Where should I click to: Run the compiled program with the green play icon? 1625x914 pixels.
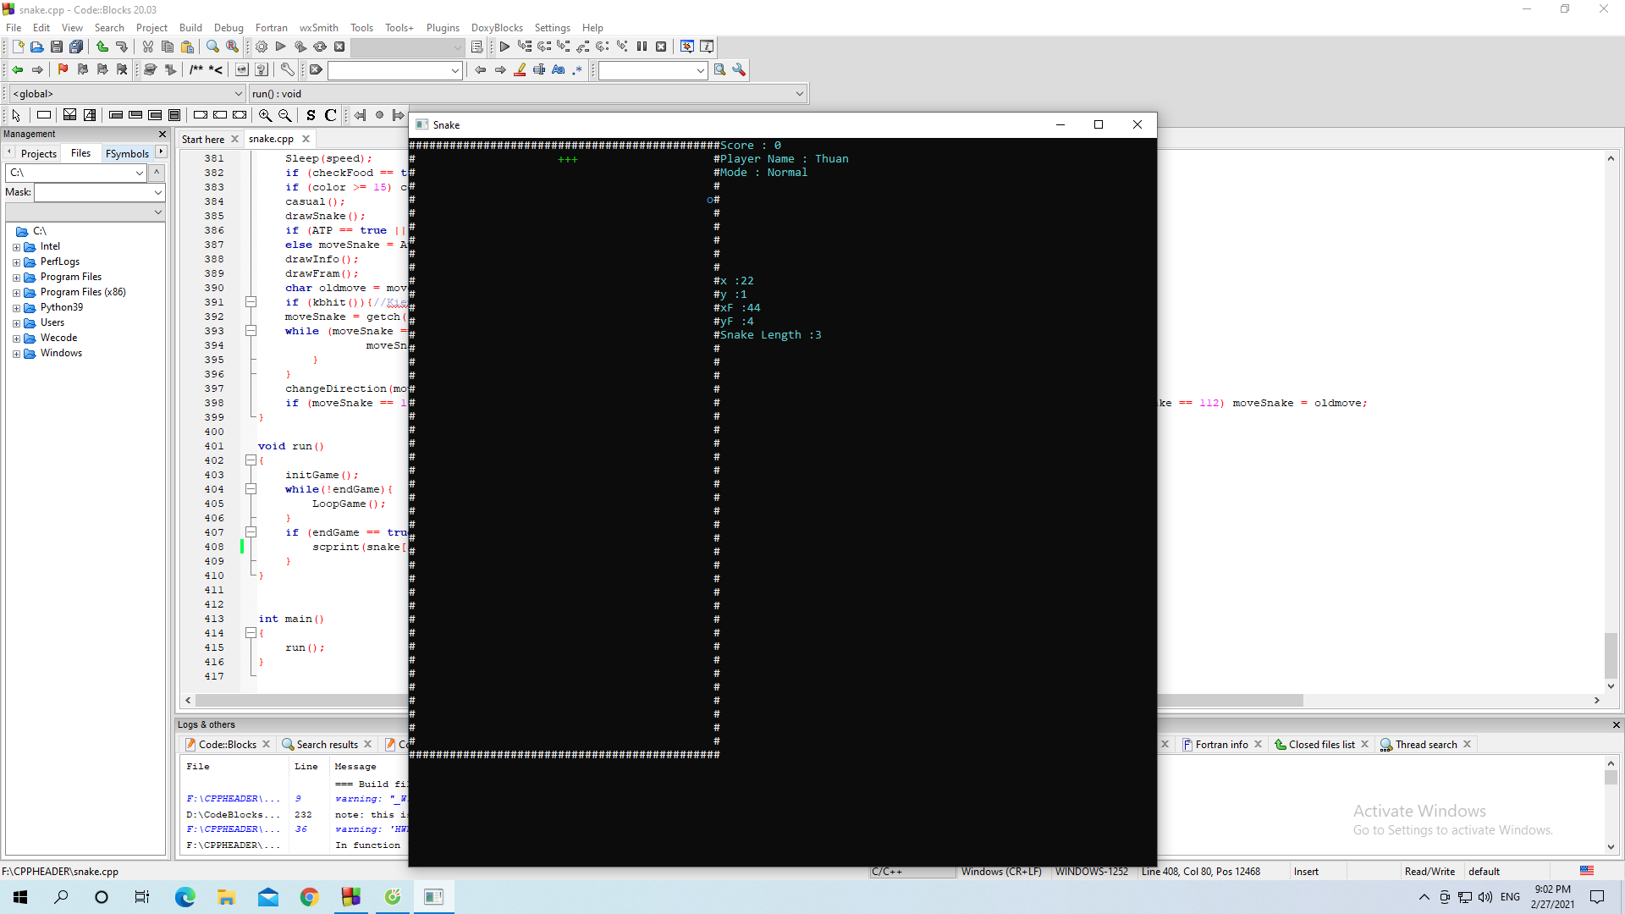point(280,47)
